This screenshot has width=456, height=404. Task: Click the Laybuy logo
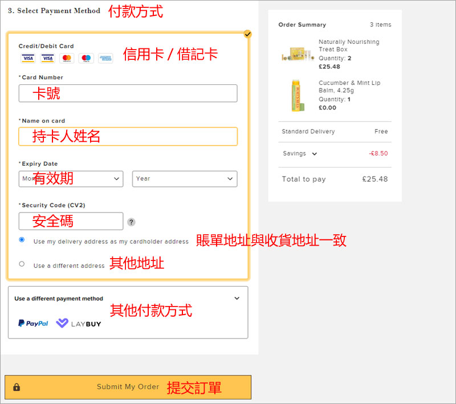(79, 323)
